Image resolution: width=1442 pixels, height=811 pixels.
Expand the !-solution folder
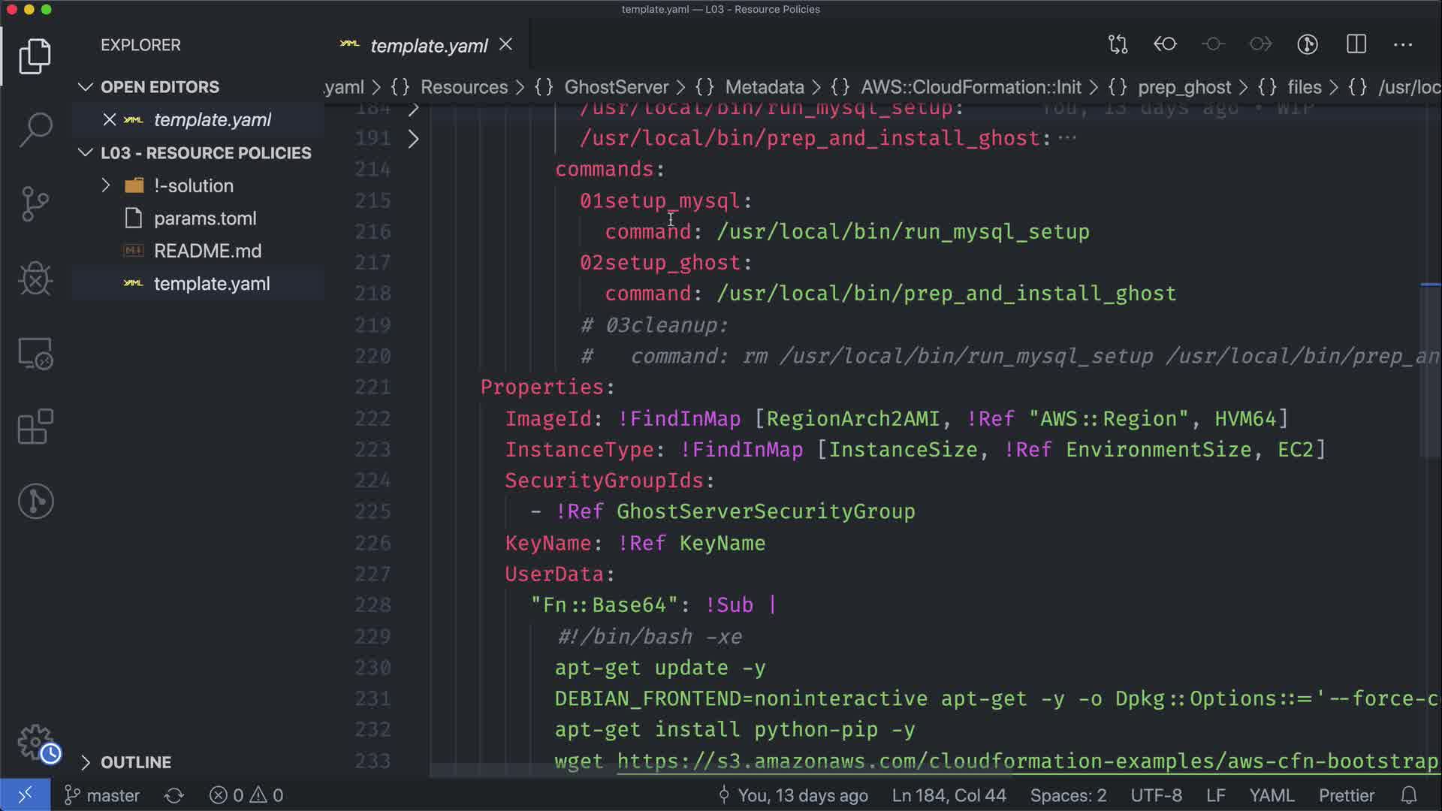106,185
